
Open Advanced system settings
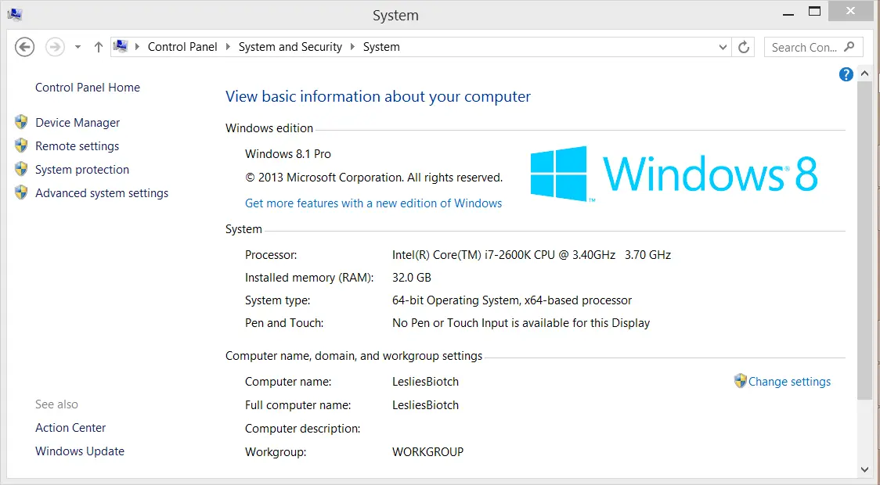pos(102,193)
